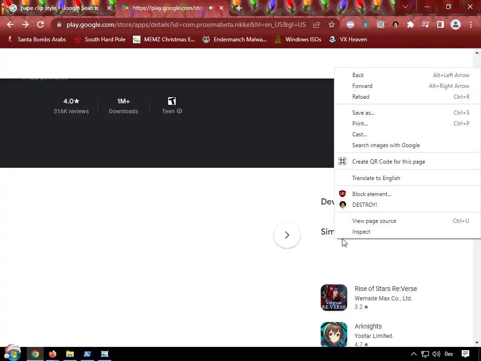Select Create QR Code for this page
This screenshot has width=481, height=361.
point(407,162)
